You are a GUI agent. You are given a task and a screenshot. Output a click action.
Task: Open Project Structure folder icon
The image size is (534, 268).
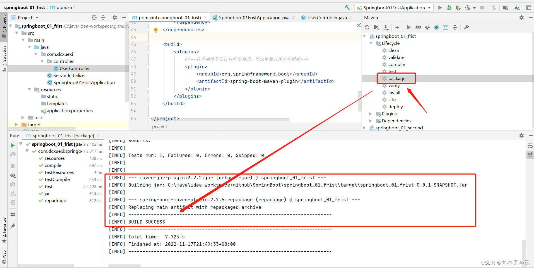[x=505, y=8]
